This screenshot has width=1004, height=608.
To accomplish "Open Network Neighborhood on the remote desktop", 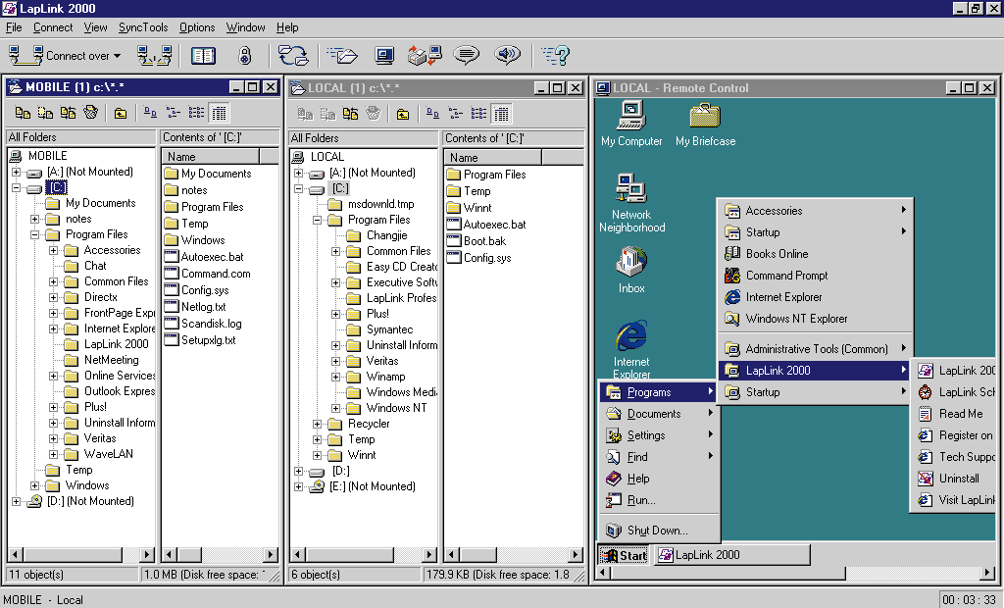I will [631, 203].
